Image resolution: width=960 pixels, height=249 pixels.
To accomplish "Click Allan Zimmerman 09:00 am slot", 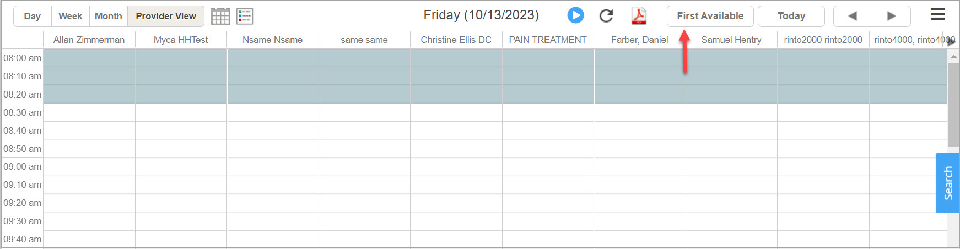I will [89, 167].
